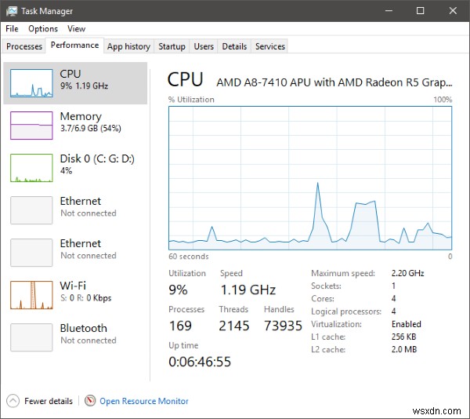Select Bluetooth Not connected label
The width and height of the screenshot is (470, 419).
pyautogui.click(x=88, y=333)
